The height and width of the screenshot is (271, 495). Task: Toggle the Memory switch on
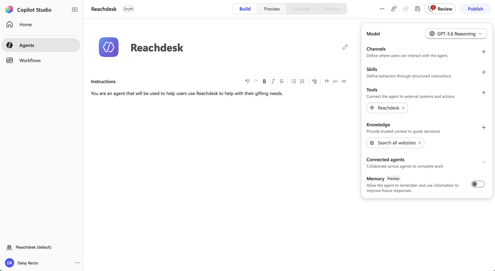(478, 184)
